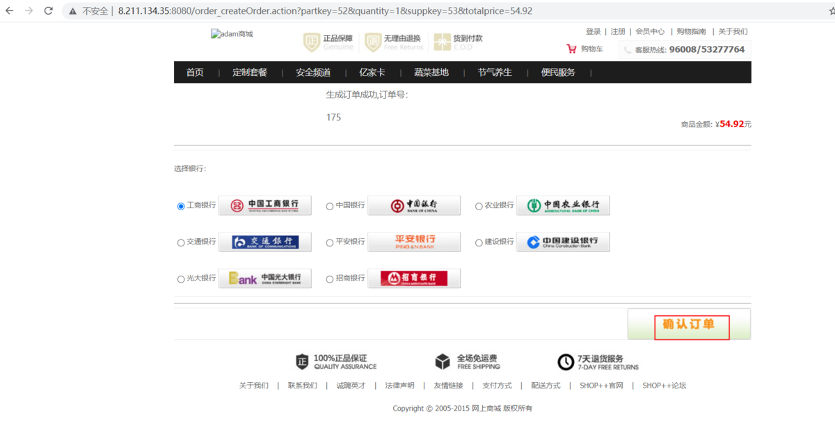Click the 生成订单成功,订单号 message text
Viewport: 835px width, 442px height.
point(367,95)
